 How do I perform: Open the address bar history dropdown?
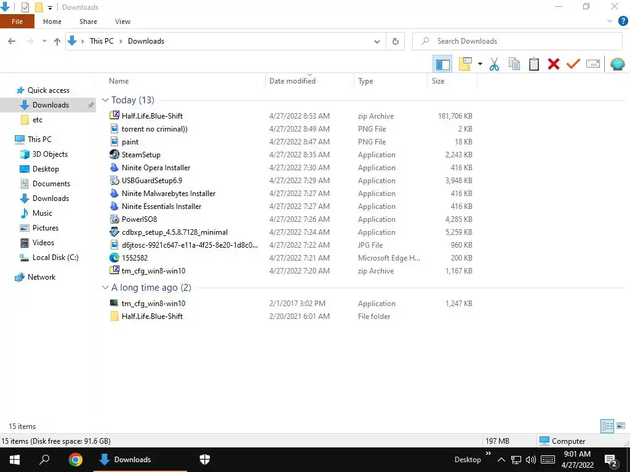(377, 41)
